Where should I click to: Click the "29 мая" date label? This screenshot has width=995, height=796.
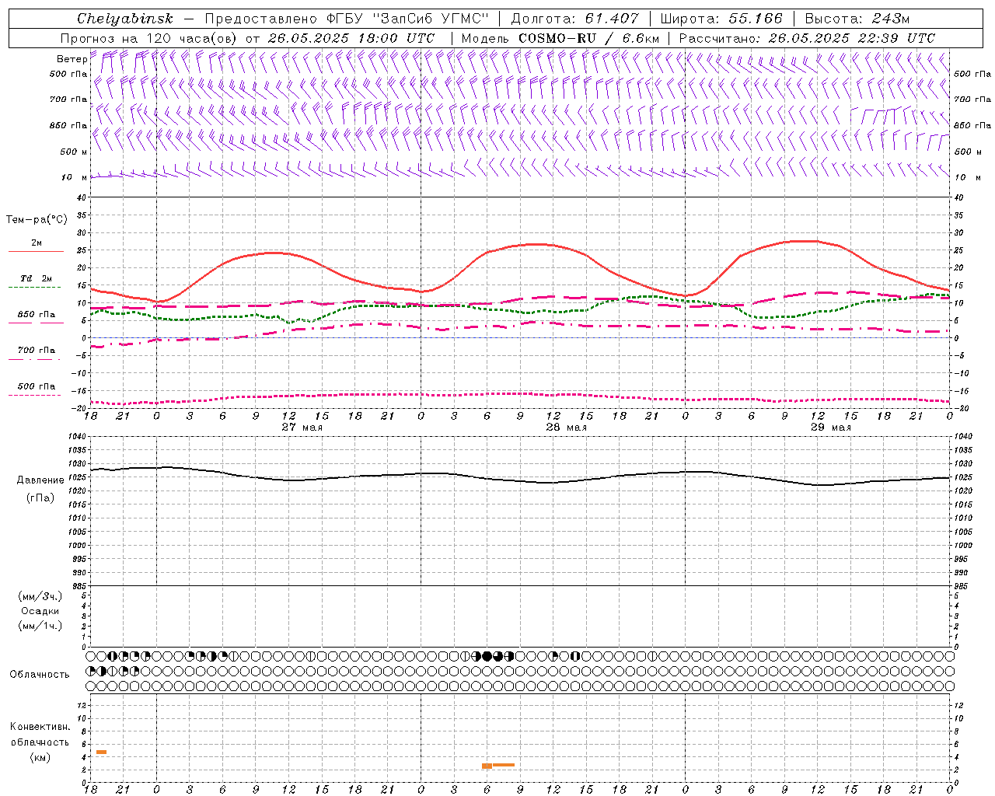830,428
